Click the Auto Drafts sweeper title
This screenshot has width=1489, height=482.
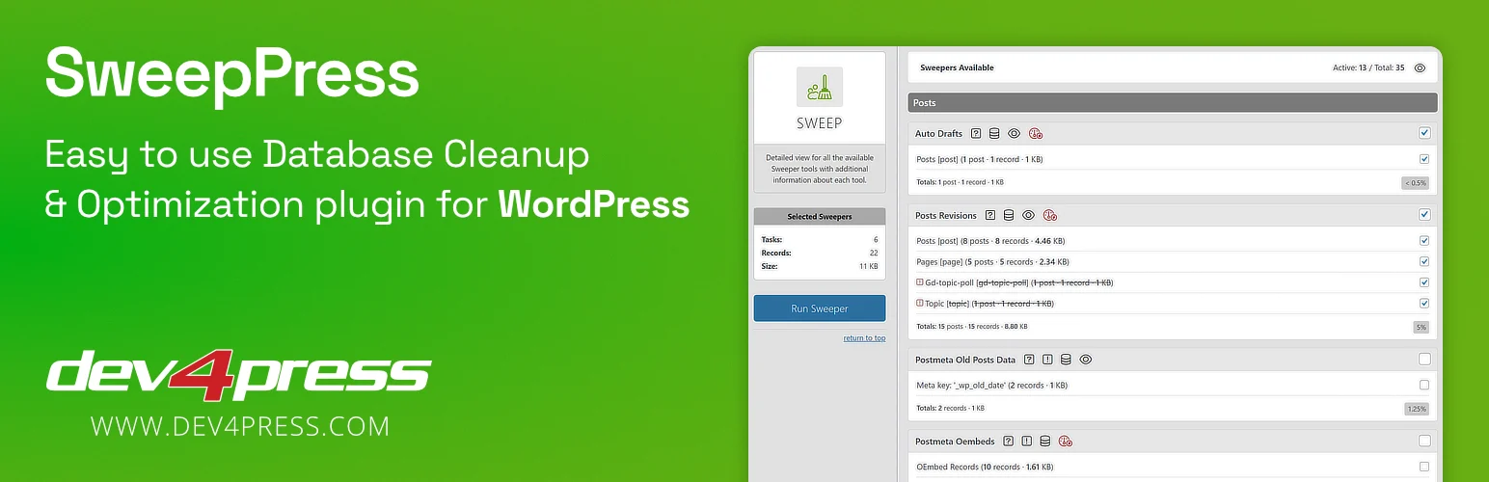pos(937,133)
